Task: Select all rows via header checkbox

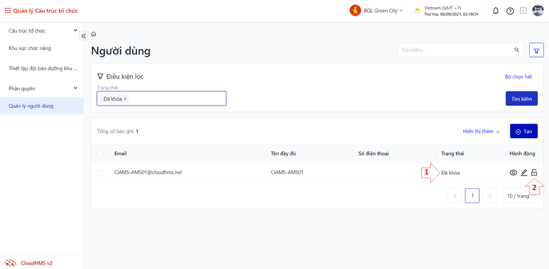Action: click(100, 154)
